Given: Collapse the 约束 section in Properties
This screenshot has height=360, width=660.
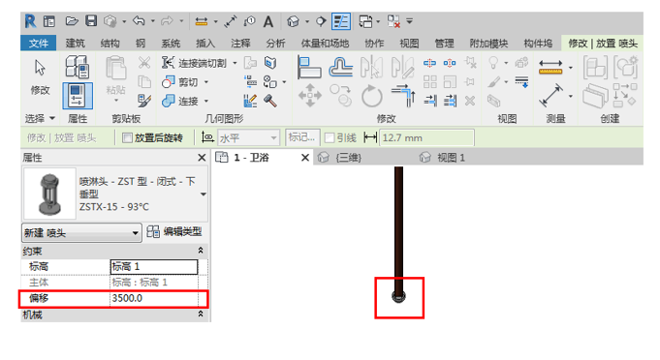Looking at the screenshot, I should click(x=201, y=251).
